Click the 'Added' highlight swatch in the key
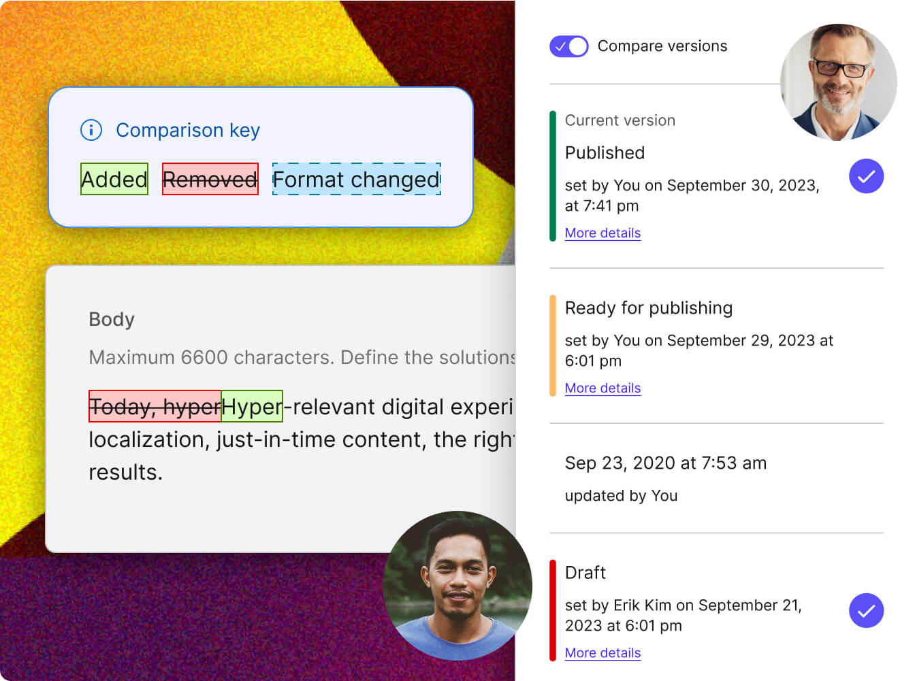 [114, 179]
